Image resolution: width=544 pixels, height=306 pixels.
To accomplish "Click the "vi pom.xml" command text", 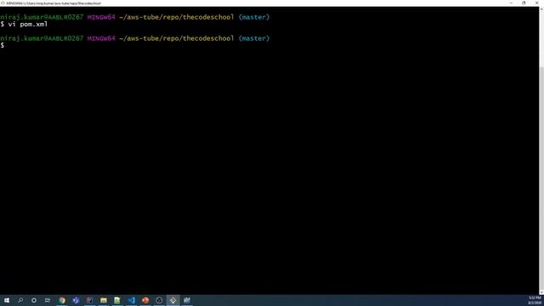I will coord(28,25).
